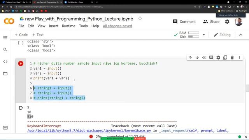249x140 pixels.
Task: Click the Google Drive icon beside title
Action: pyautogui.click(x=22, y=19)
